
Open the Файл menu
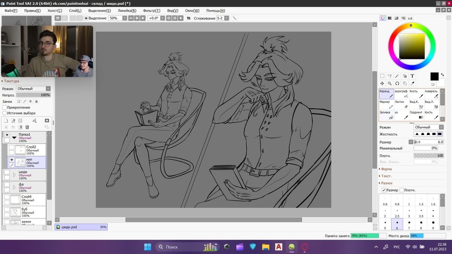[x=11, y=11]
